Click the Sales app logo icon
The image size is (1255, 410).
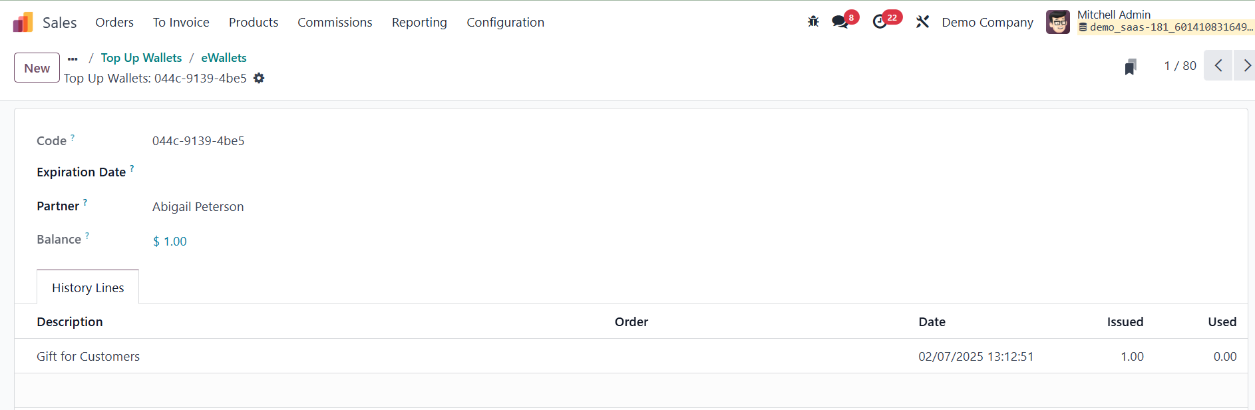click(23, 23)
